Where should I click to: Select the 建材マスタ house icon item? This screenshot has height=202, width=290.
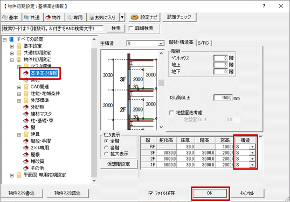point(26,114)
